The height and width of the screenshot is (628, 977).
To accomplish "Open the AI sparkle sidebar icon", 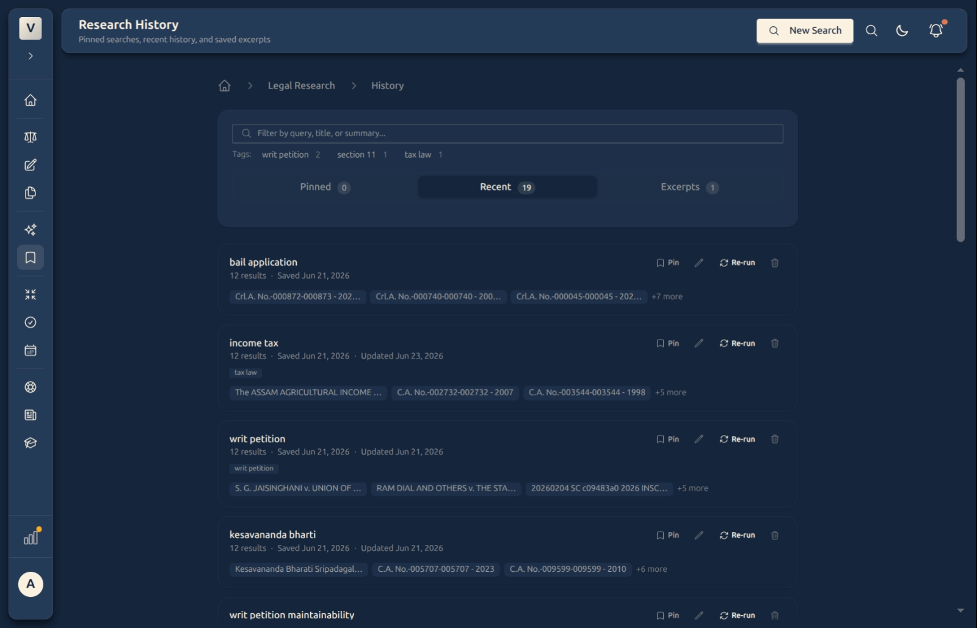I will pos(31,230).
